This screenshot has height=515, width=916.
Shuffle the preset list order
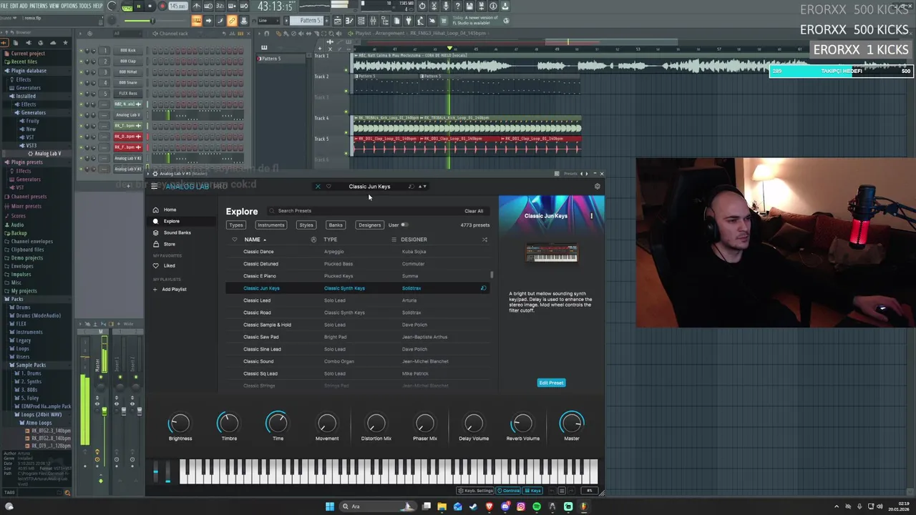click(x=484, y=240)
